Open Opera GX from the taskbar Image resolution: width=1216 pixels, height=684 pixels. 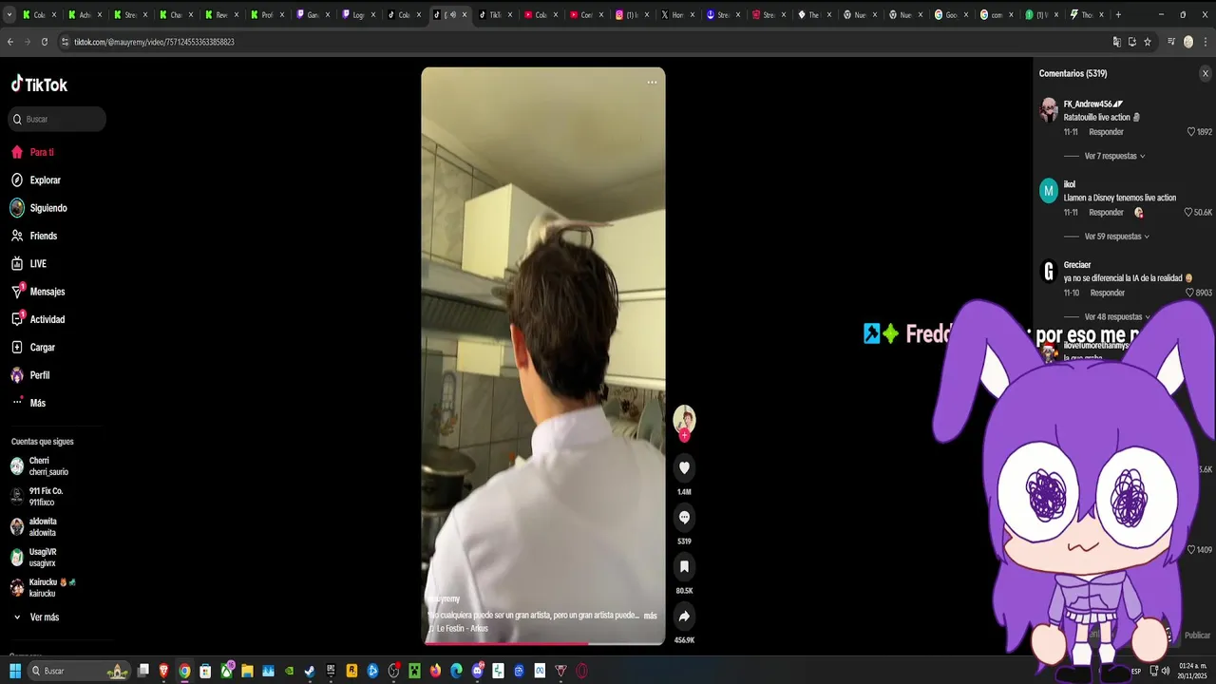point(581,671)
